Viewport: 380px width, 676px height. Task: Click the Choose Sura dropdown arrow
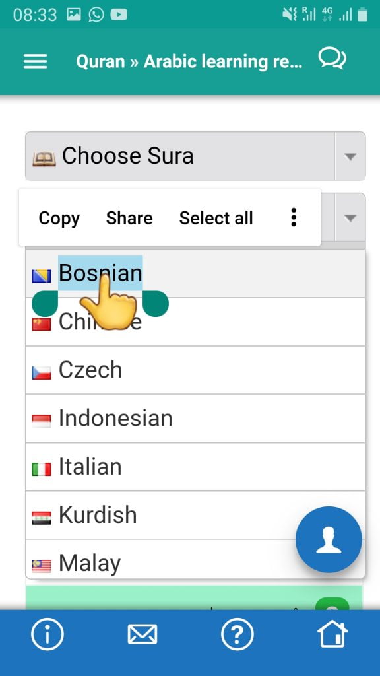tap(350, 156)
